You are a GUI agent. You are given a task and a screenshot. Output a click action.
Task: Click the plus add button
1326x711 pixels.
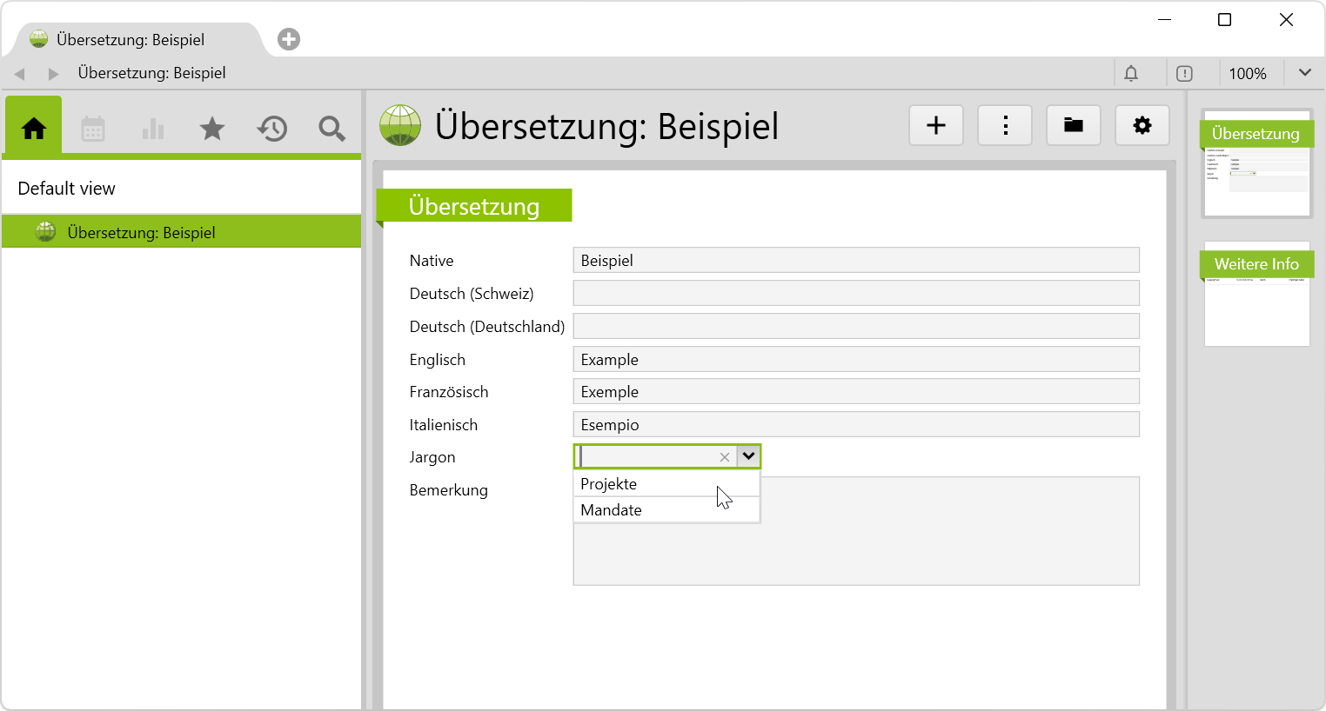936,126
